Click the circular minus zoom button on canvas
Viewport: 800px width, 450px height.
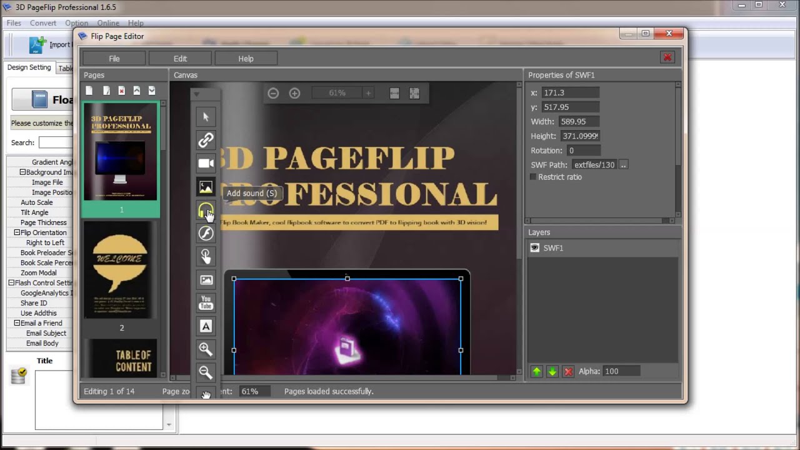click(x=273, y=93)
